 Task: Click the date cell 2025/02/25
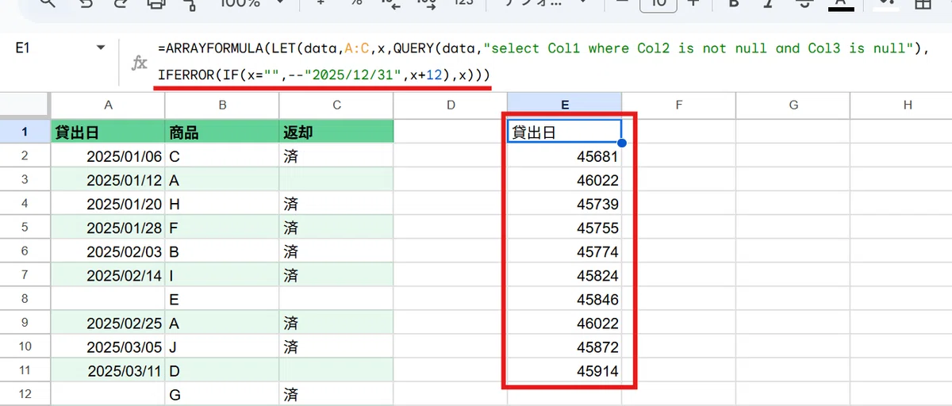coord(108,323)
